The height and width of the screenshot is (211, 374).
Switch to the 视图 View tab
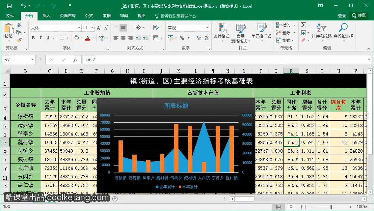(x=142, y=16)
